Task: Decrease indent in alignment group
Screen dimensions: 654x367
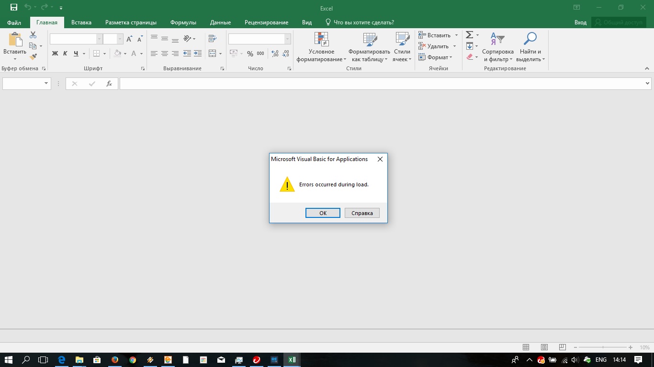Action: [x=187, y=54]
